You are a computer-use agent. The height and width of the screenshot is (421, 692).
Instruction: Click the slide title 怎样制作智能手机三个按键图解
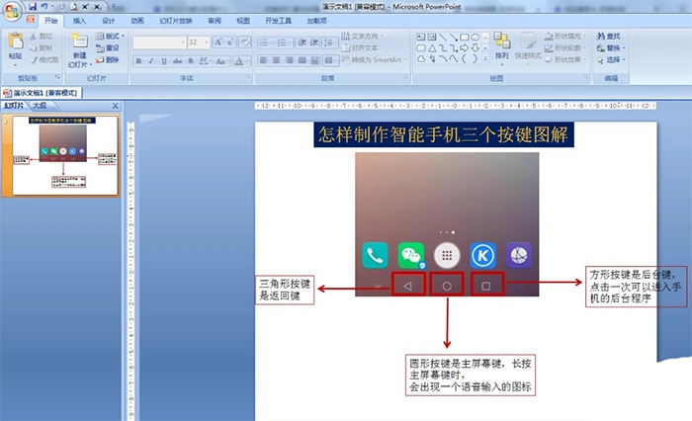[x=444, y=134]
